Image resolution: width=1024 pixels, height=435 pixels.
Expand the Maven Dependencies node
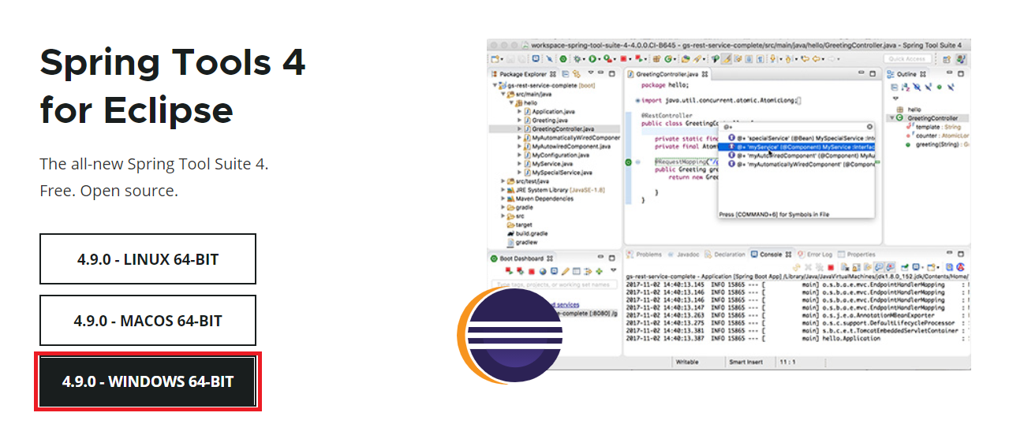[x=503, y=199]
